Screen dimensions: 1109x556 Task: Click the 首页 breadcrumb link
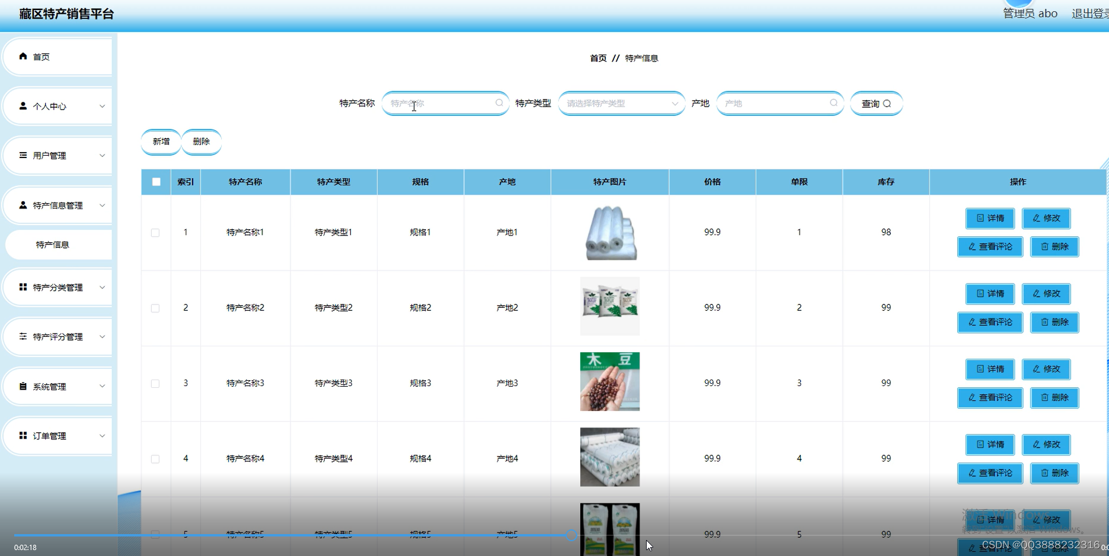tap(598, 58)
